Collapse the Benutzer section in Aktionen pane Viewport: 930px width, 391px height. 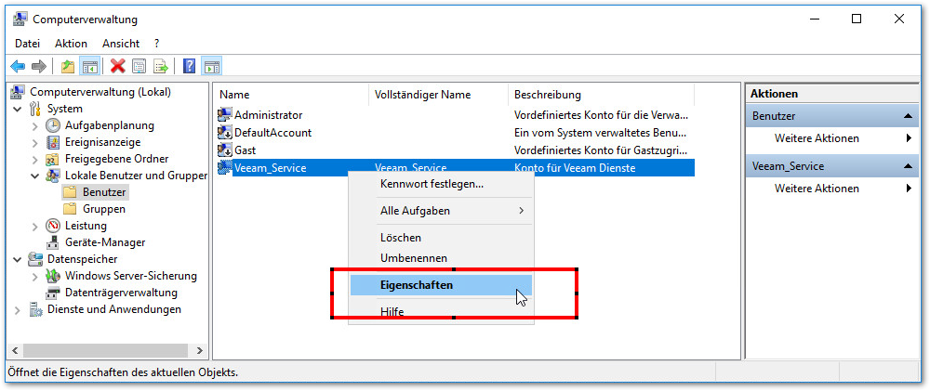point(910,116)
